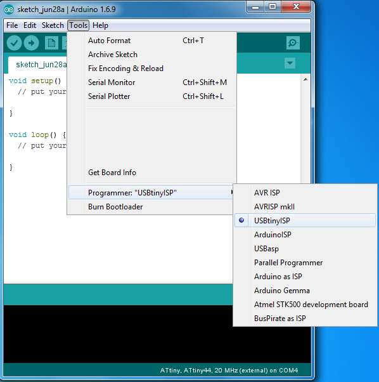Switch to the sketch_jun28a tab
The height and width of the screenshot is (382, 379).
pyautogui.click(x=37, y=65)
